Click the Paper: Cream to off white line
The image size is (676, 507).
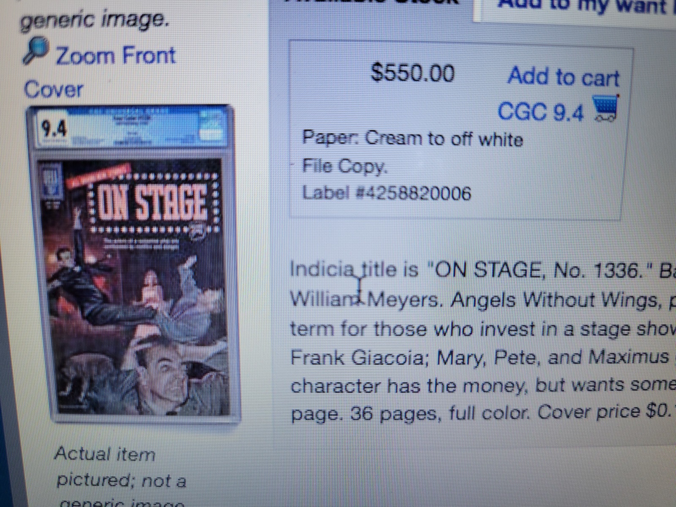tap(412, 138)
